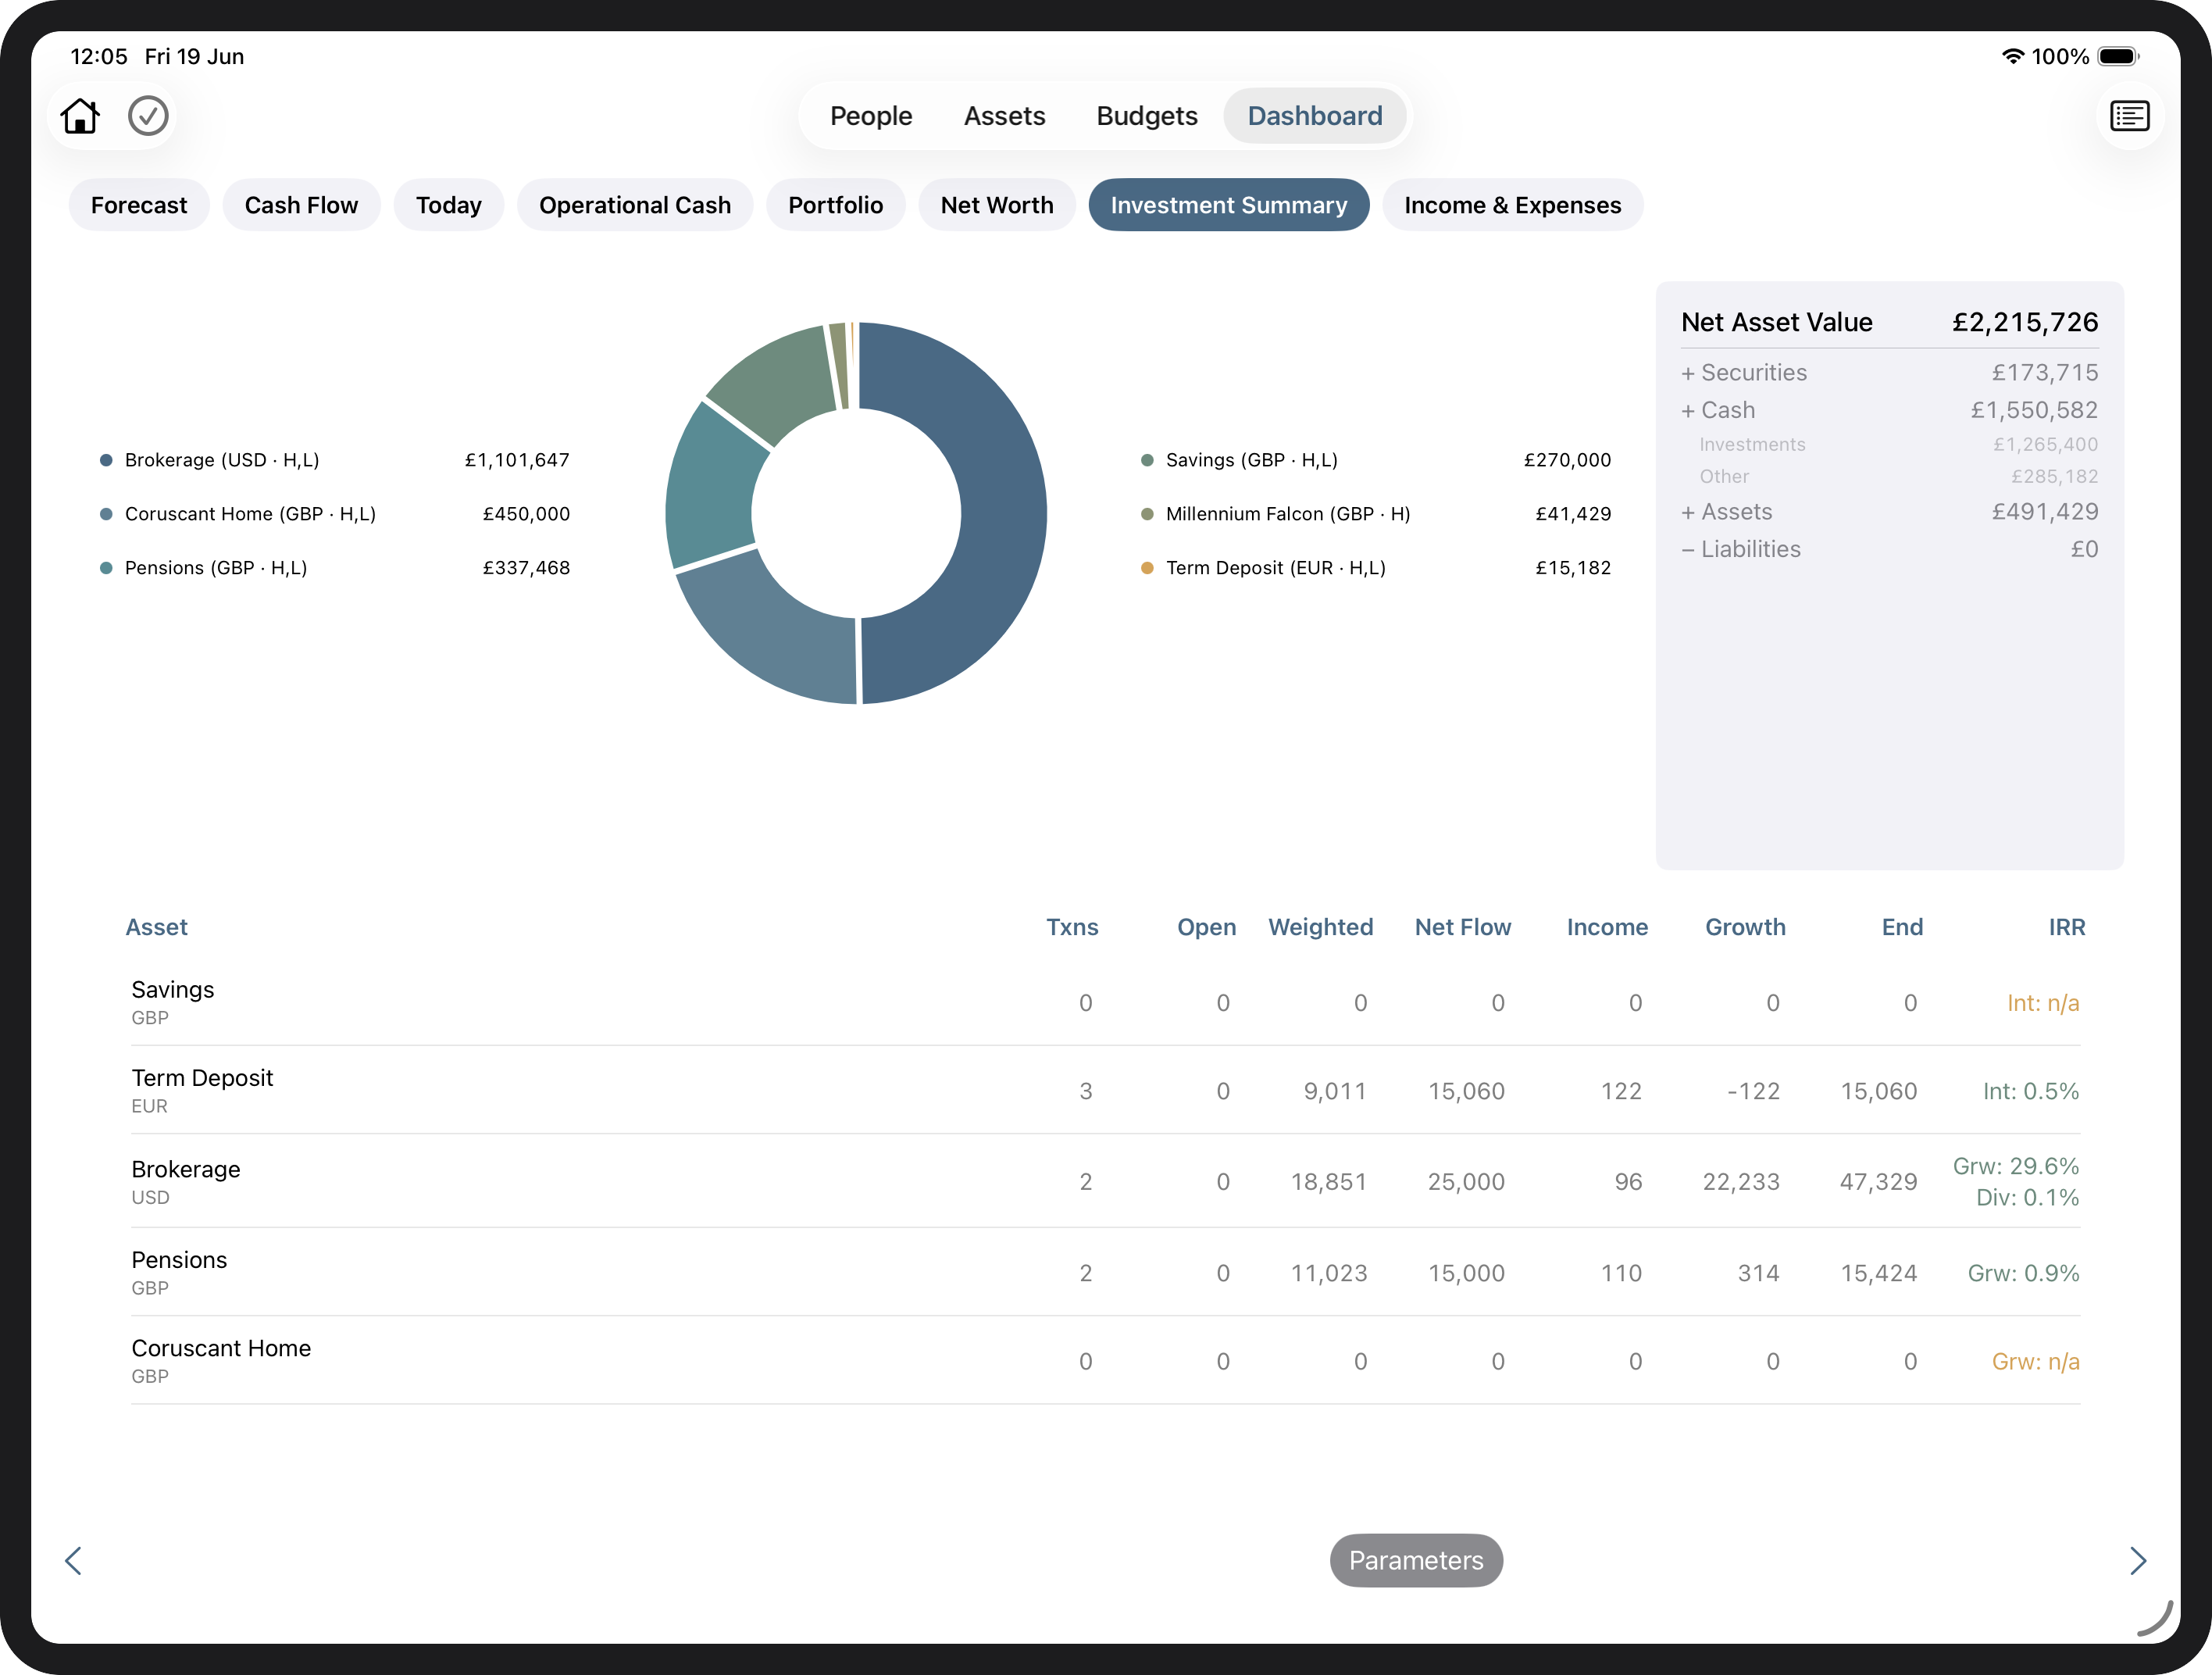2212x1675 pixels.
Task: Click the Savings legend color dot
Action: (1147, 460)
